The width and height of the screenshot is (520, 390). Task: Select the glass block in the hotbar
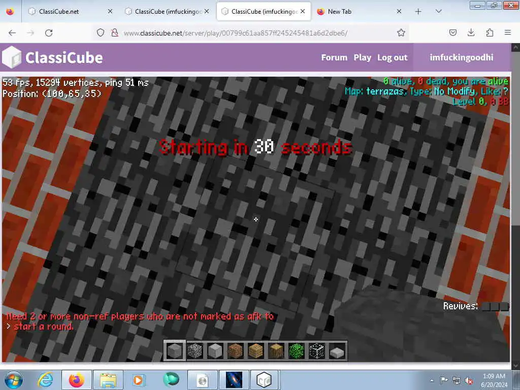(317, 350)
